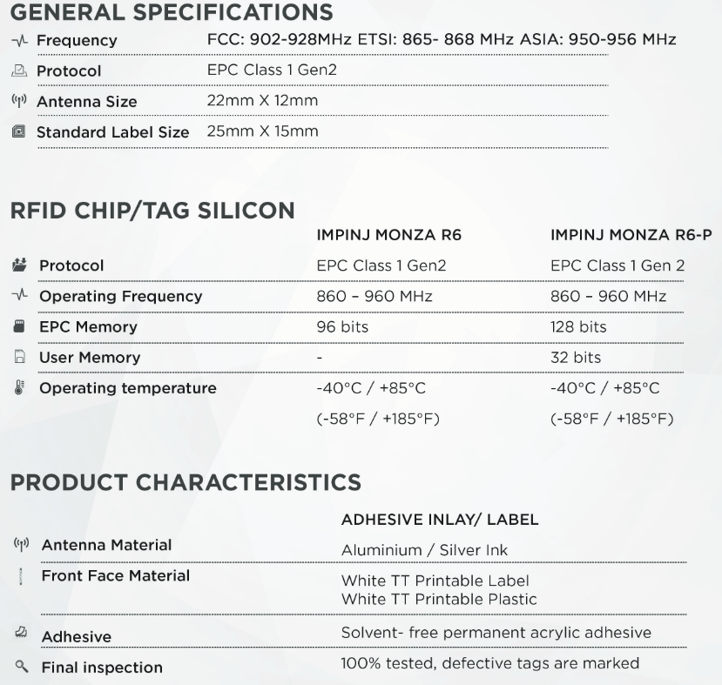Click the icon next to Adhesive
This screenshot has width=722, height=685.
click(21, 632)
